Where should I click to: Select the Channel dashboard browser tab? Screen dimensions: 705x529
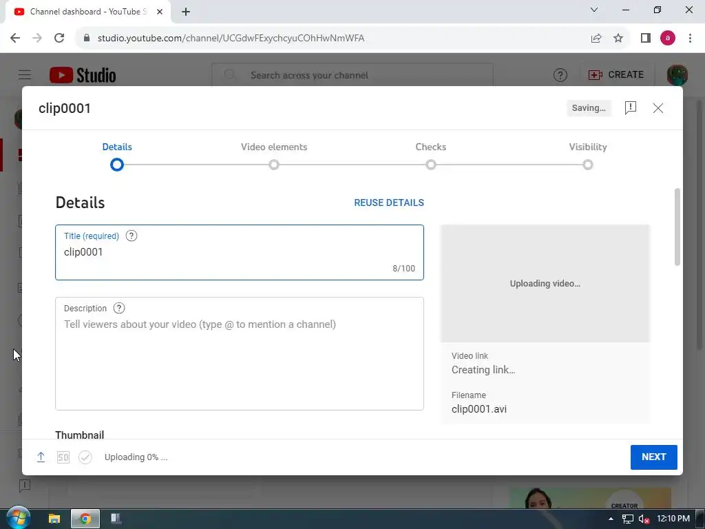tap(88, 12)
